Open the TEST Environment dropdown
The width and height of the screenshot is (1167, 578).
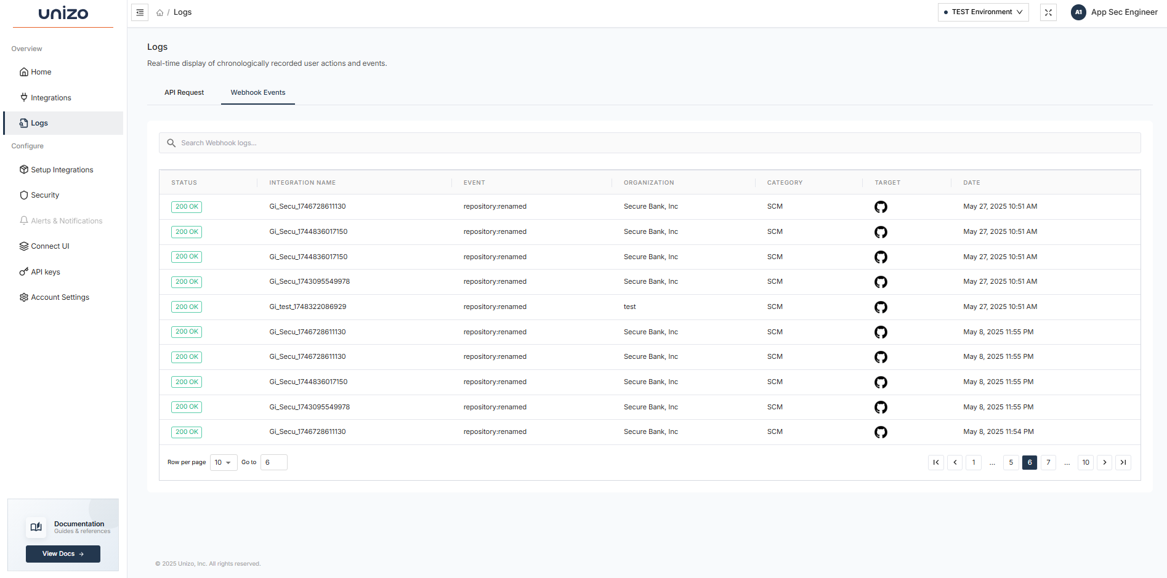(x=983, y=12)
